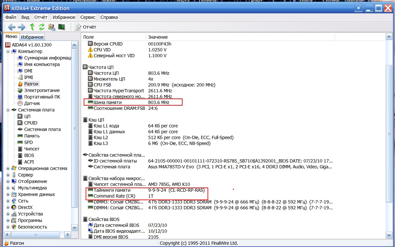This screenshot has width=395, height=247.
Task: Click the CPUID icon in tree
Action: [20, 123]
